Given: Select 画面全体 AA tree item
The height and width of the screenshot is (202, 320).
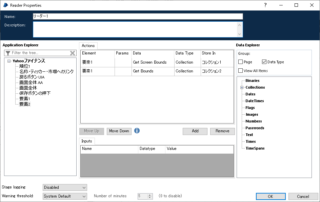Looking at the screenshot, I should [x=31, y=83].
